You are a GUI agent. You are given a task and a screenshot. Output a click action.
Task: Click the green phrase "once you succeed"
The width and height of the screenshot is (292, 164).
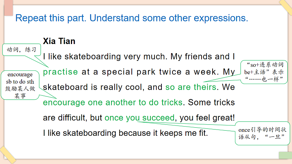[139, 118]
